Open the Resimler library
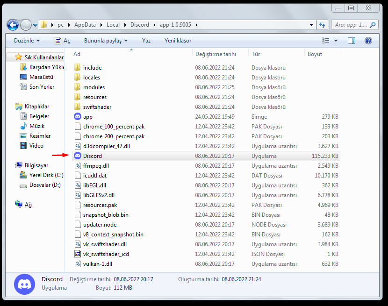This screenshot has width=388, height=306. coord(35,136)
